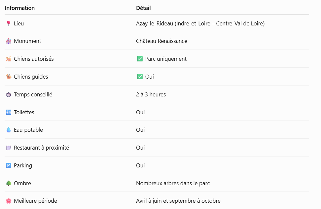
Task: Click the Château Renaissance cell
Action: 161,41
